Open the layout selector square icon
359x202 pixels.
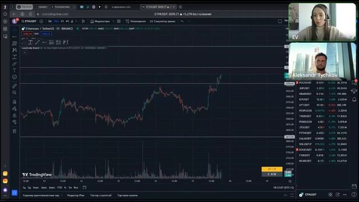[280, 21]
